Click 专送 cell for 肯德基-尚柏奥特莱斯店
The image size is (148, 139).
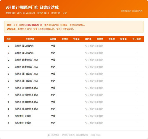coord(53,109)
